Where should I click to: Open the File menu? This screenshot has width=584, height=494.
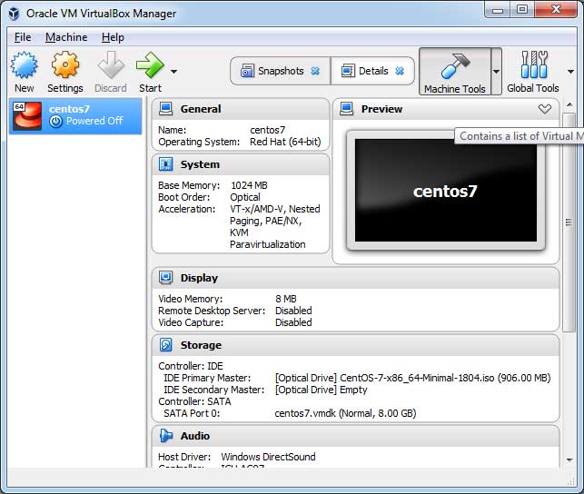[x=23, y=37]
